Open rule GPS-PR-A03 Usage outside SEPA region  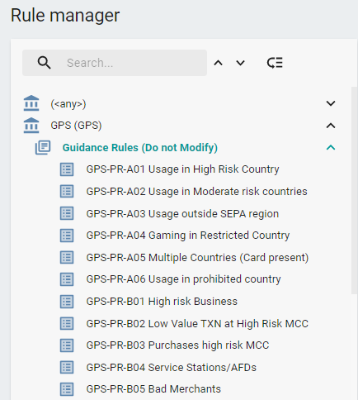pyautogui.click(x=182, y=213)
